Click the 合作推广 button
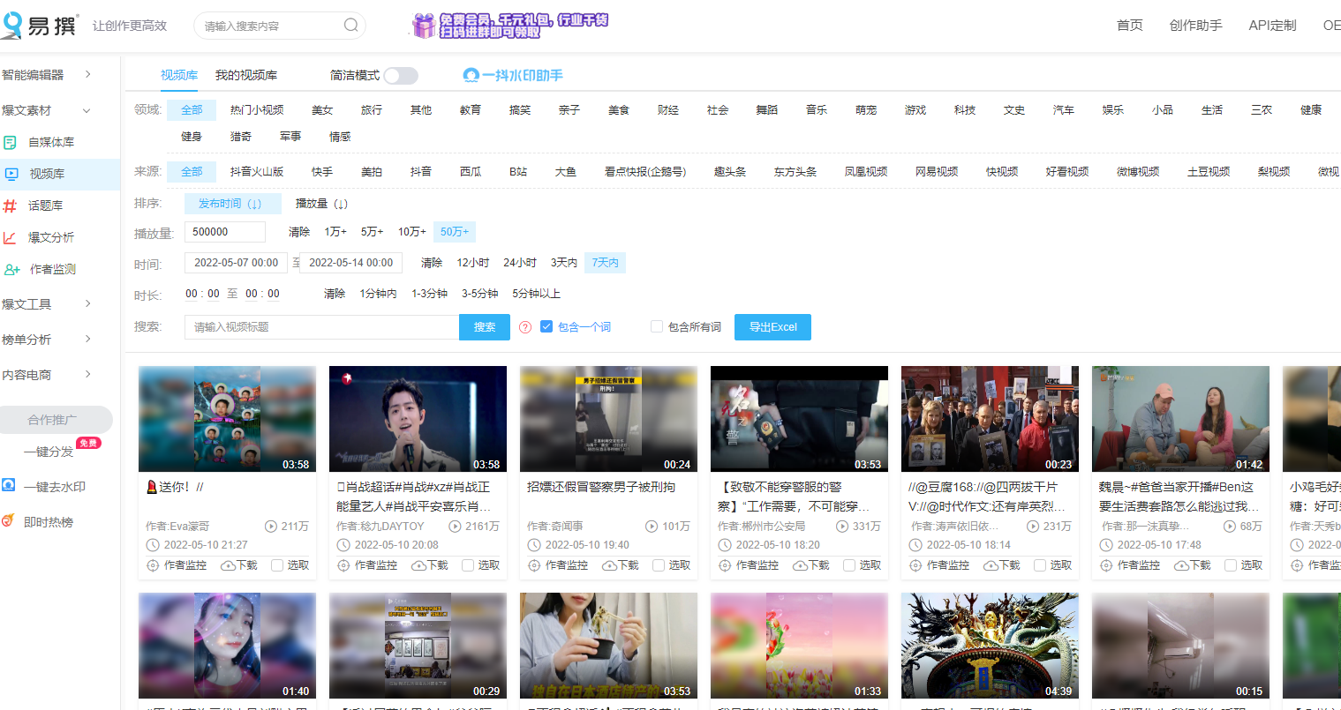Screen dimensions: 1341x710 pos(52,420)
